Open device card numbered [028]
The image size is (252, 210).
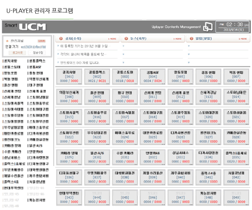click(236, 137)
